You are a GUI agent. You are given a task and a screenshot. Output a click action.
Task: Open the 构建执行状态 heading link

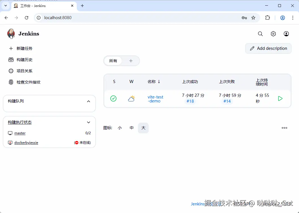[20, 122]
